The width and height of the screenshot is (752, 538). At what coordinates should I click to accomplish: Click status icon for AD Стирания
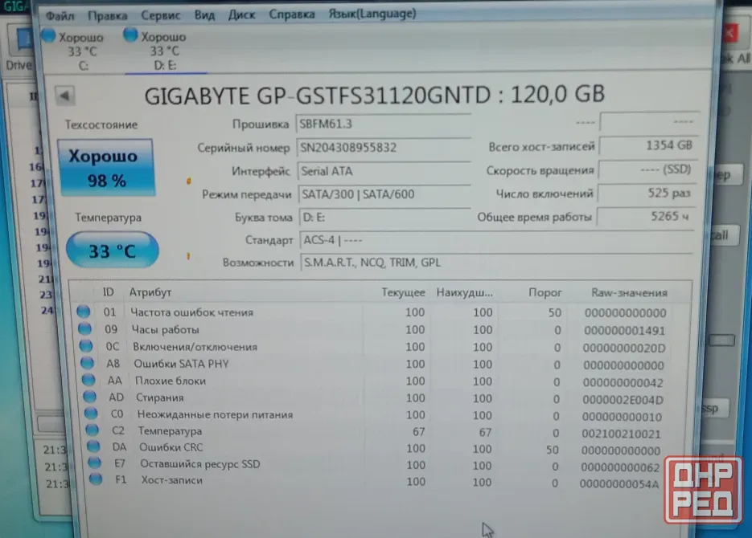(x=90, y=397)
